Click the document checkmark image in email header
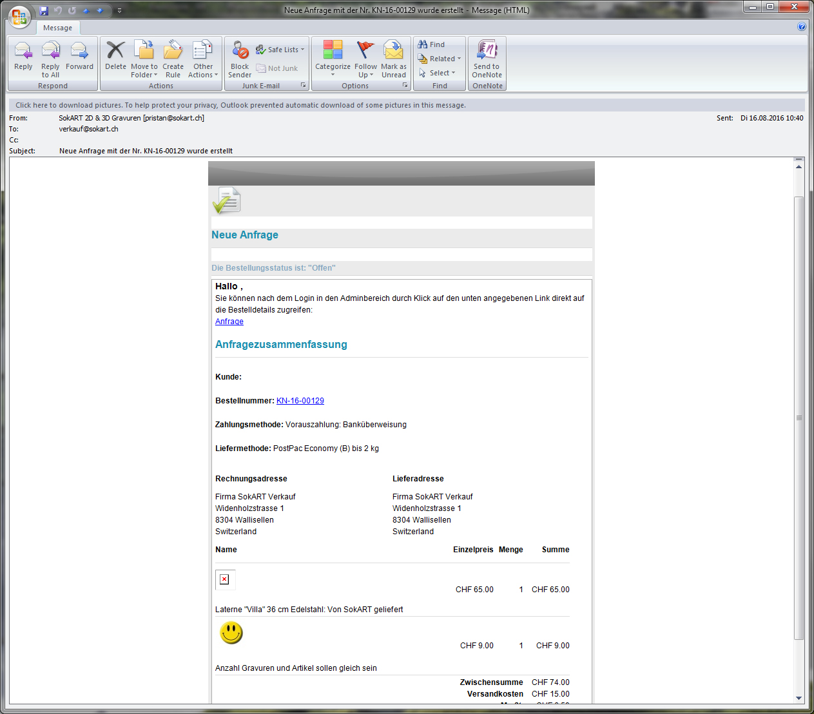The width and height of the screenshot is (814, 714). click(x=227, y=200)
